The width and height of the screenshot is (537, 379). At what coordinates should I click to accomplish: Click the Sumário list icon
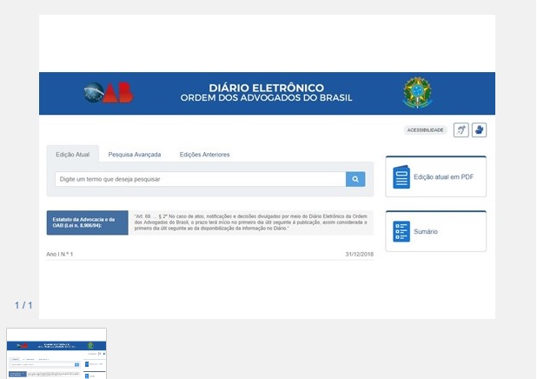click(401, 231)
